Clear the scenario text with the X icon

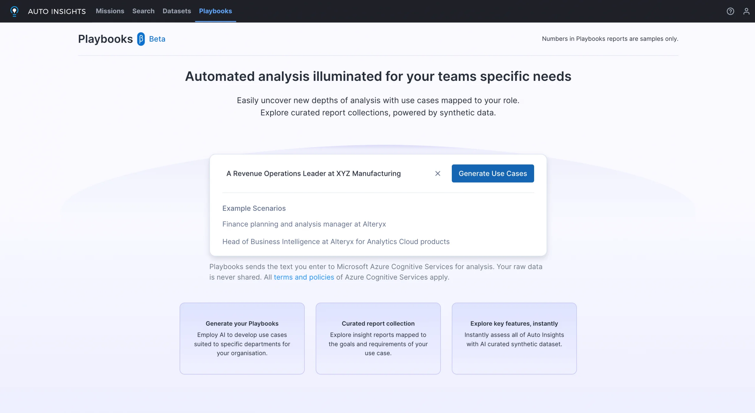click(x=438, y=173)
